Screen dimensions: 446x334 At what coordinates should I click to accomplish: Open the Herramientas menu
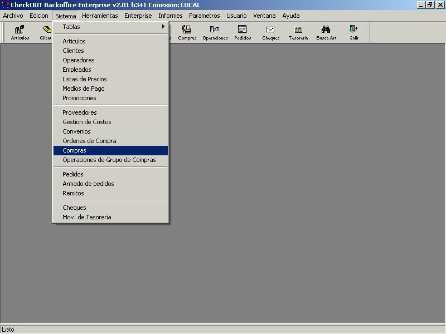tap(100, 16)
